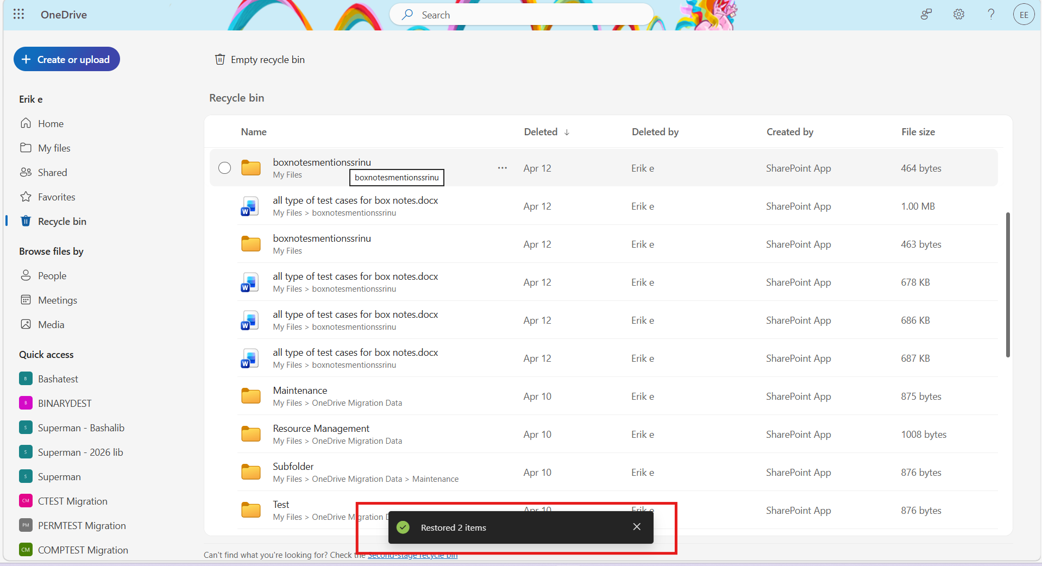Click the Media image icon
Viewport: 1042px width, 566px height.
coord(26,324)
